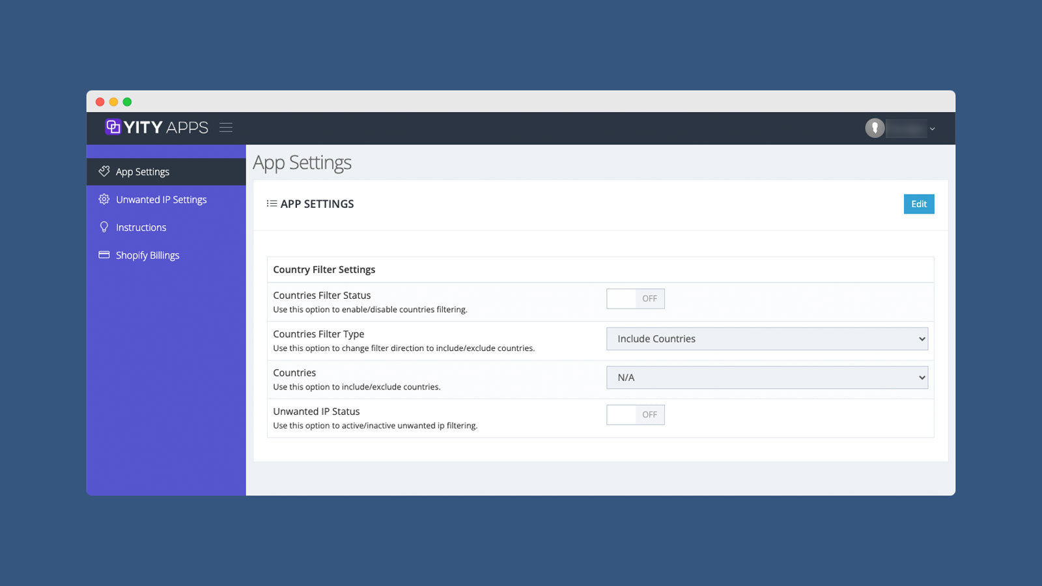The height and width of the screenshot is (586, 1042).
Task: Click the user avatar icon in the header
Action: point(875,128)
